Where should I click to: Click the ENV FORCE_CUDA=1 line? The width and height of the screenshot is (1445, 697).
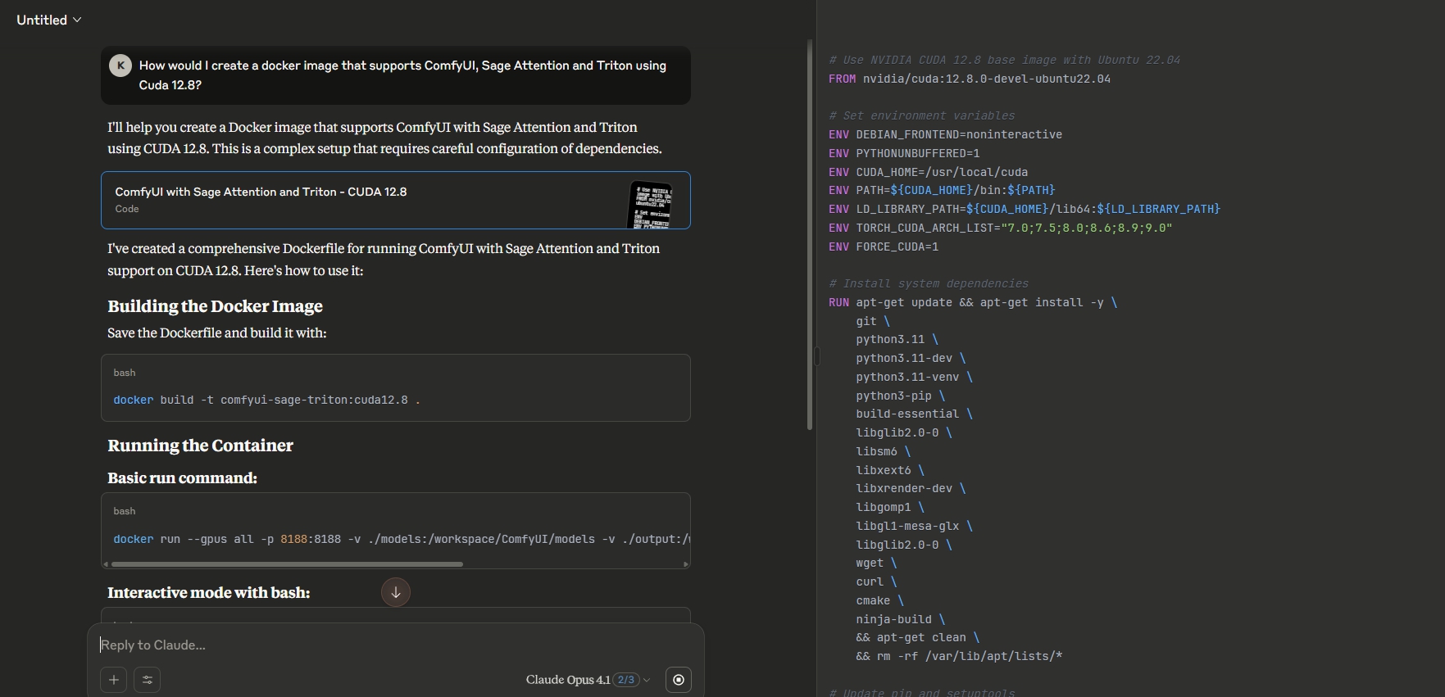tap(884, 247)
